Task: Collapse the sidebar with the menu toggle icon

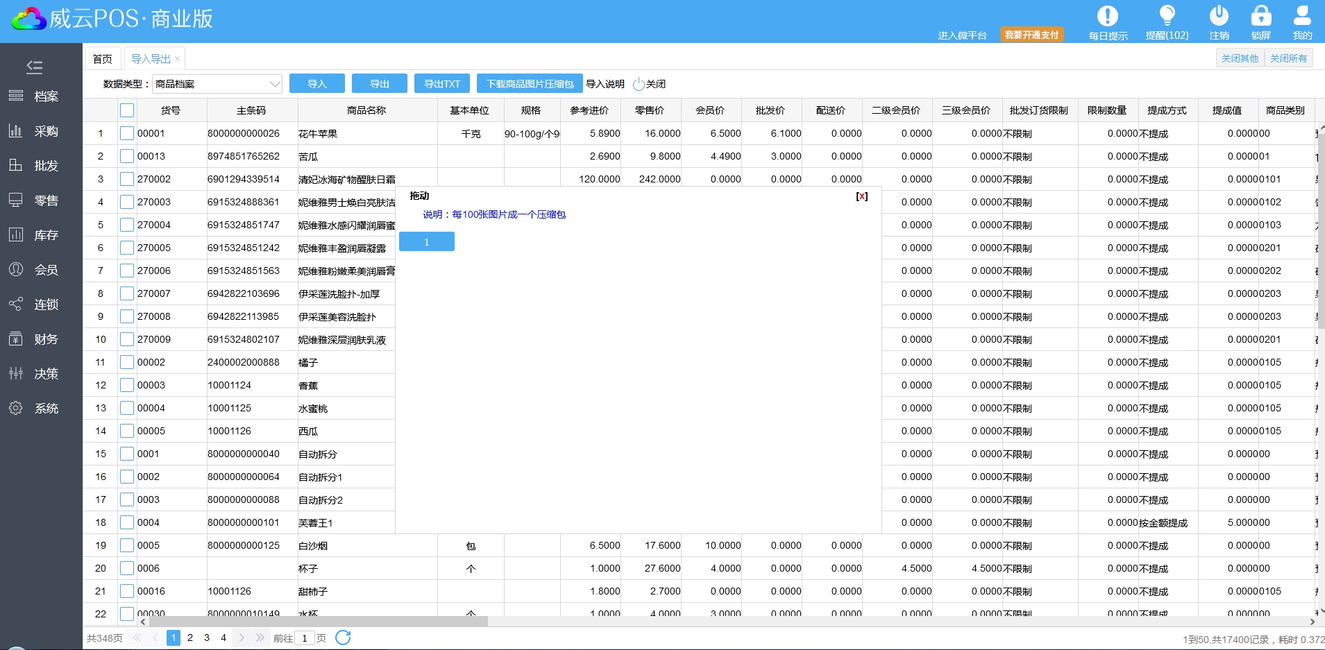Action: [x=34, y=67]
